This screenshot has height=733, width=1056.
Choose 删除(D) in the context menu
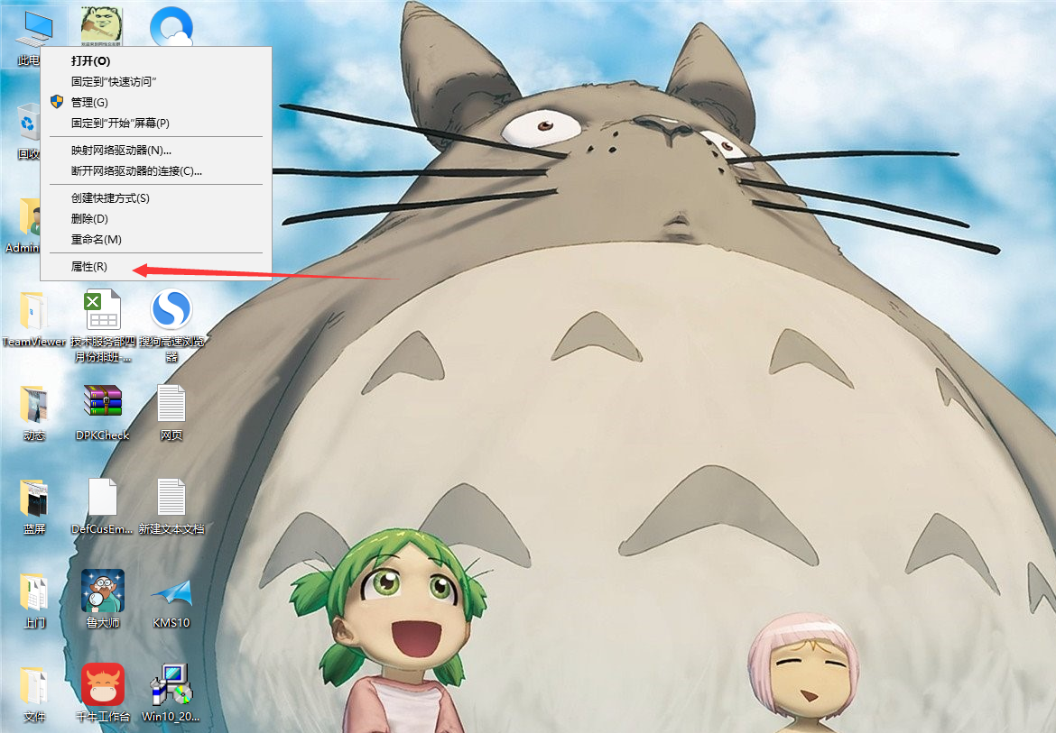point(156,218)
